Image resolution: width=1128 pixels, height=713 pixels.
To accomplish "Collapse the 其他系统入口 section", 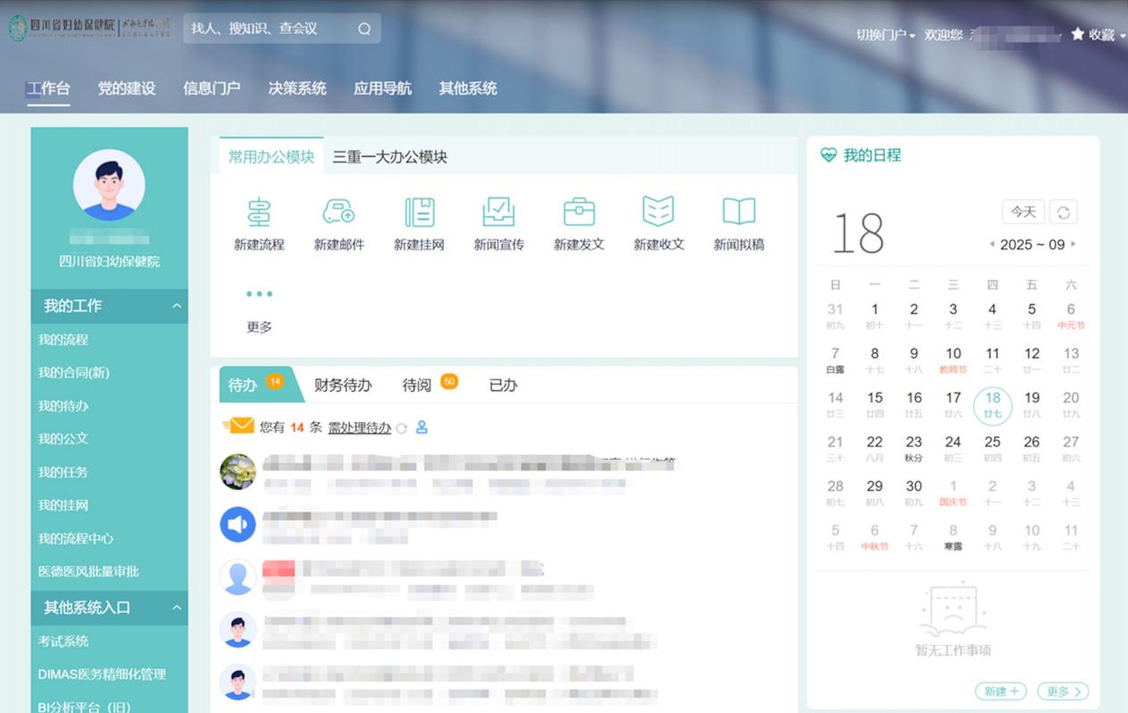I will click(177, 608).
